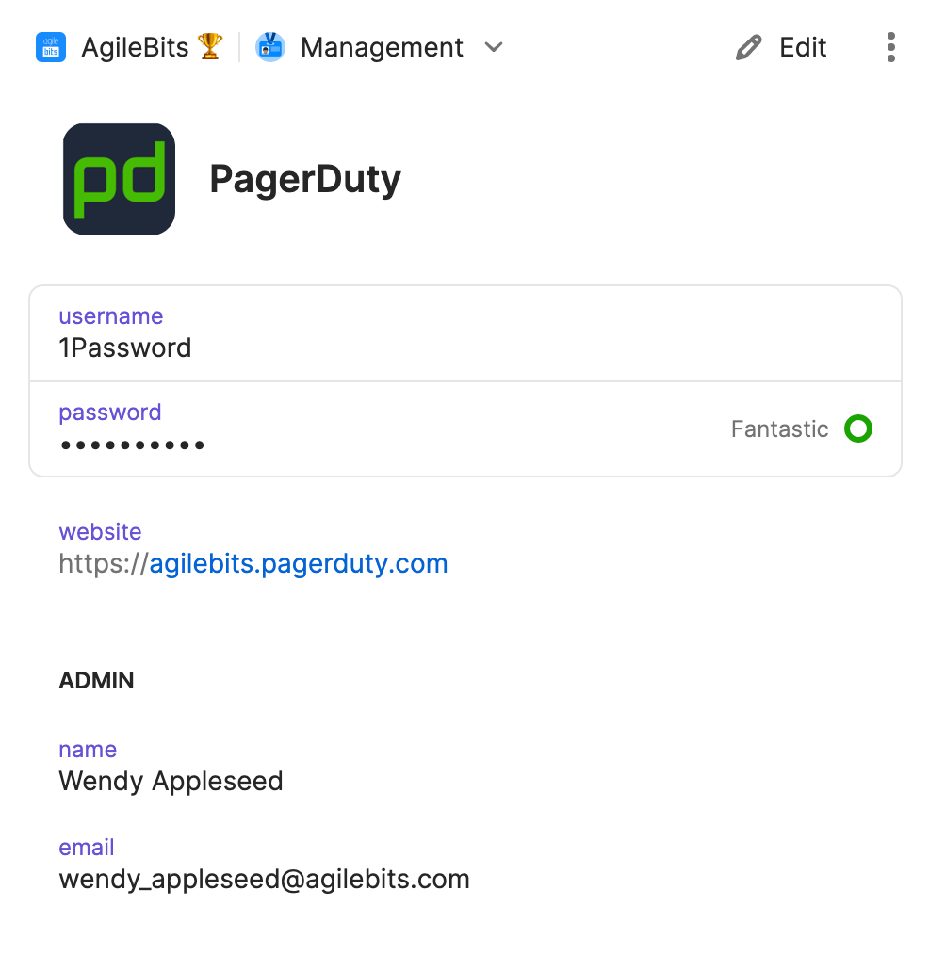Click the green password strength indicator

858,429
